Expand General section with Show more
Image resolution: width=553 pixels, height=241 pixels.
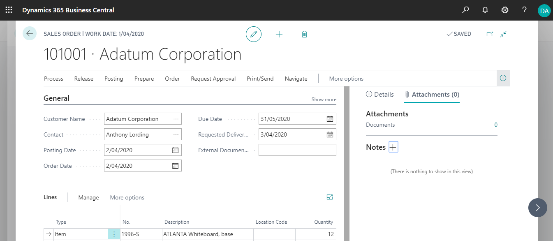(x=324, y=100)
